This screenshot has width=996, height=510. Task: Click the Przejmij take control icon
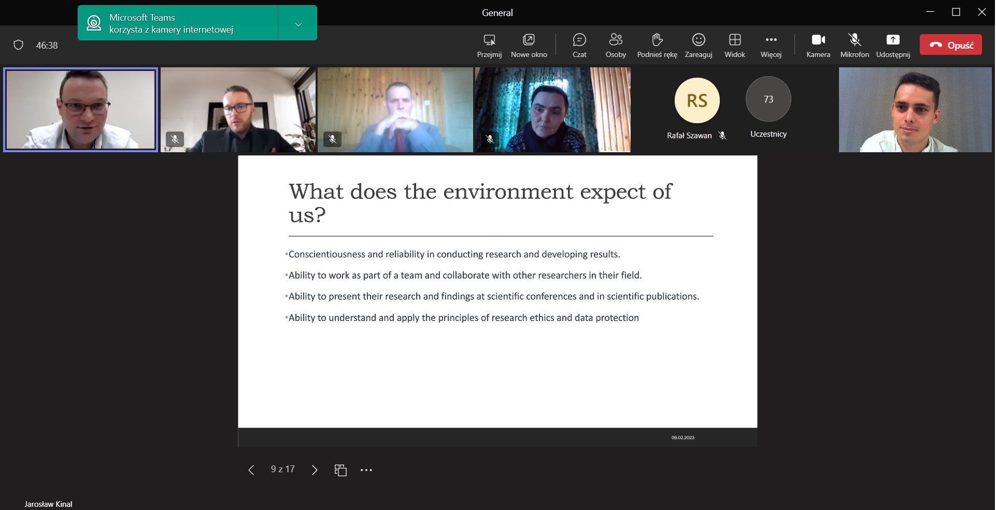[x=489, y=45]
